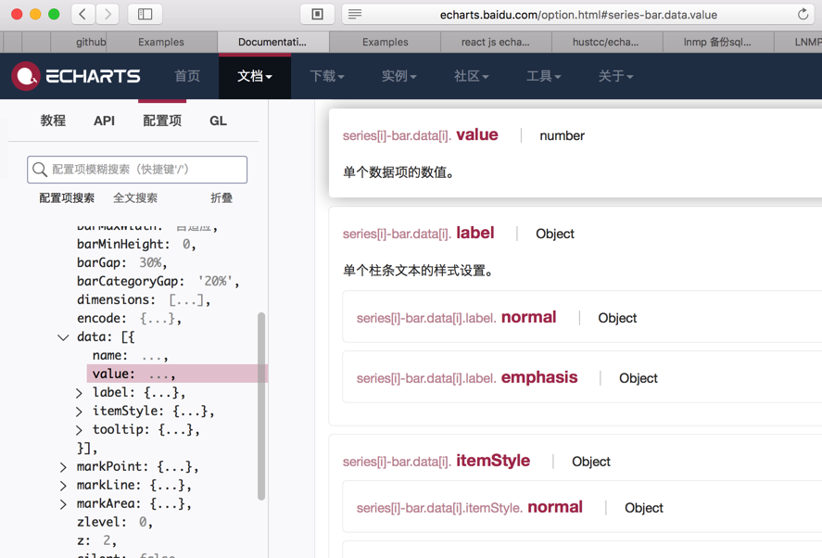Click the number type label
822x558 pixels.
point(562,136)
